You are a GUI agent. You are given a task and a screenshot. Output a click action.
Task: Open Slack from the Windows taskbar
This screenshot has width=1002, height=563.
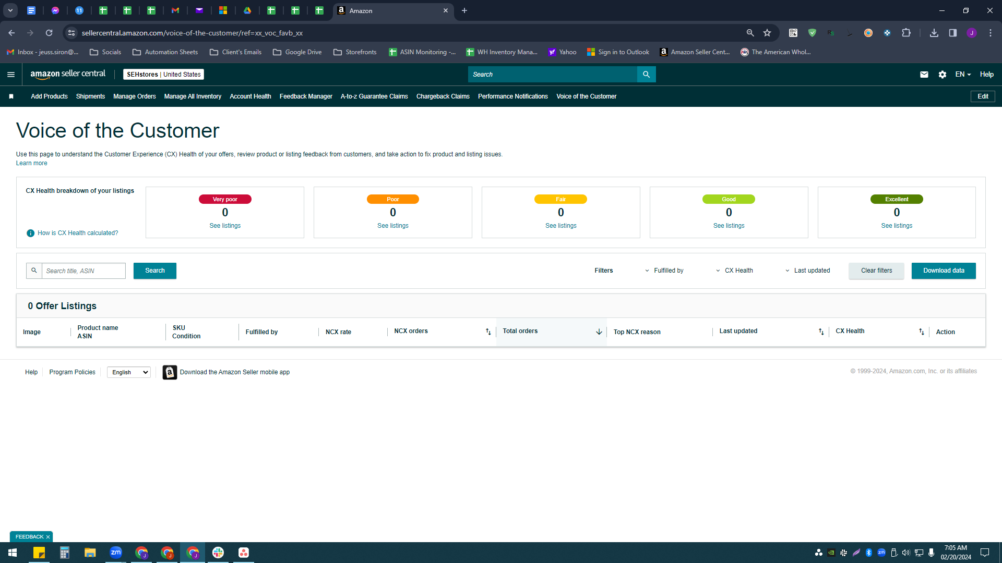[218, 552]
